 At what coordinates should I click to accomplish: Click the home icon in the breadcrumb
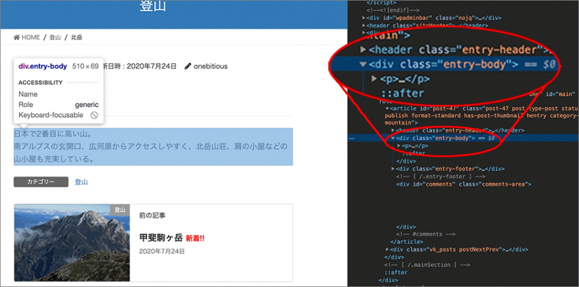coord(17,37)
